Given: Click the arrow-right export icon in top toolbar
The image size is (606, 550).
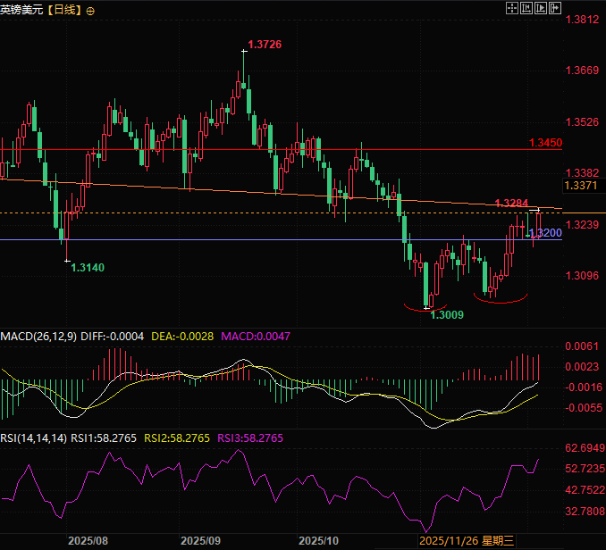Looking at the screenshot, I should click(x=557, y=8).
